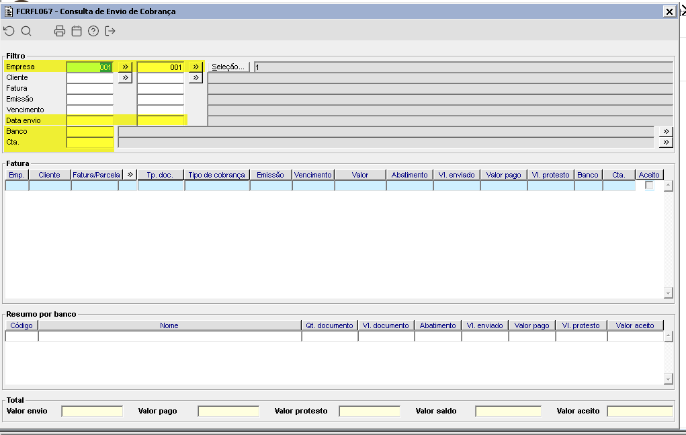Click the Valor pago total field
Image resolution: width=686 pixels, height=435 pixels.
(x=228, y=411)
